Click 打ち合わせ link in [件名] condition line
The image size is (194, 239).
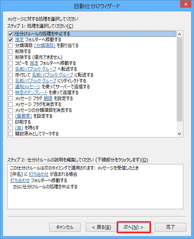pos(38,174)
